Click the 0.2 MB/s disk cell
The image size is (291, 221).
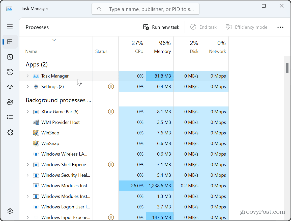(x=187, y=186)
